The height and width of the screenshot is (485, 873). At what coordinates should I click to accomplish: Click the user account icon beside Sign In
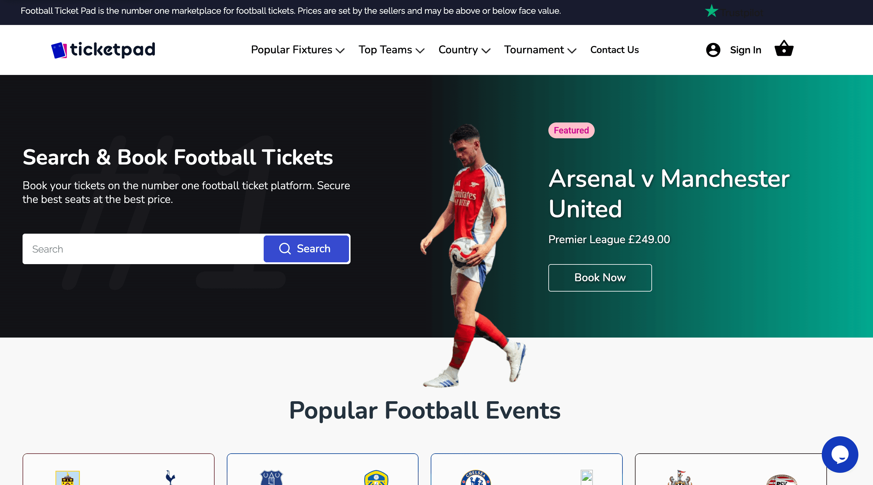click(713, 50)
